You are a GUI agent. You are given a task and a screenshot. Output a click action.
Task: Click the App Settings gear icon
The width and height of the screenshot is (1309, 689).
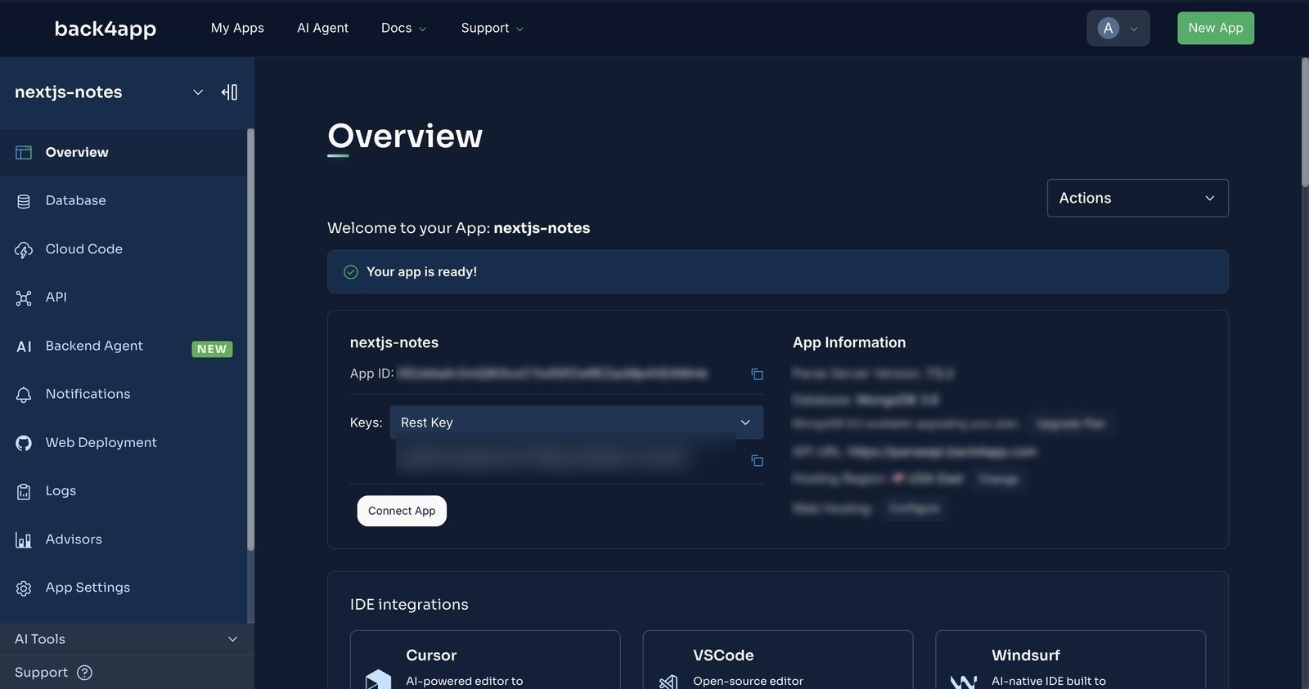[x=24, y=588]
